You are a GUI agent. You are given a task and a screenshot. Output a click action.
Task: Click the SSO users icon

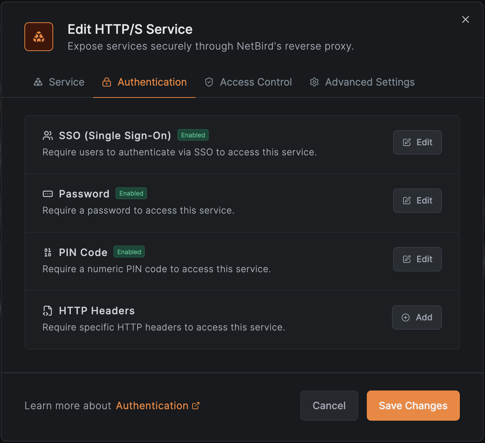point(48,136)
